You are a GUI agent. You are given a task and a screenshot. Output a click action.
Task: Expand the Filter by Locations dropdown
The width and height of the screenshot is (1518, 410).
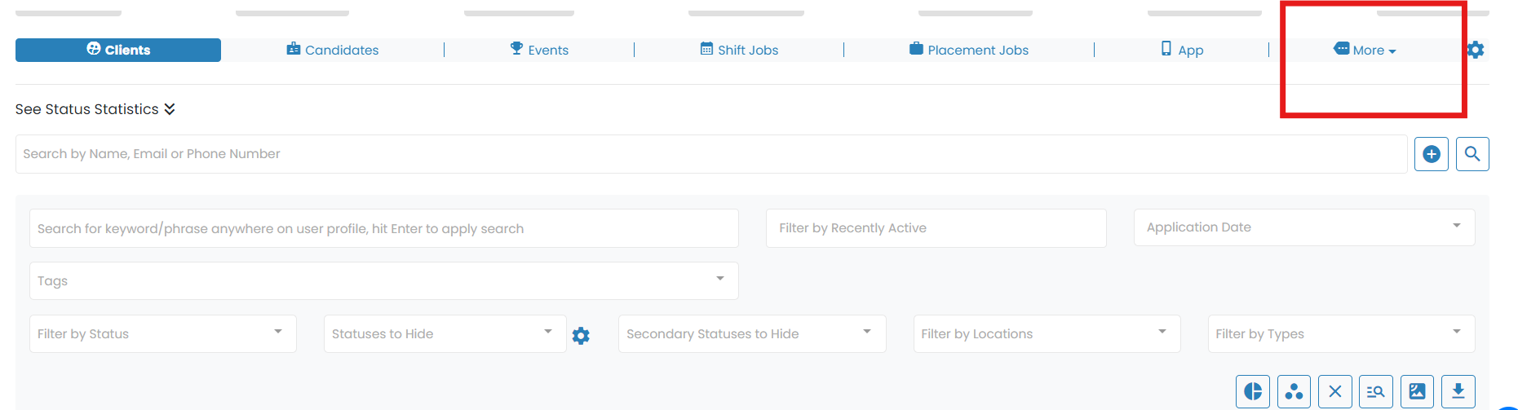1047,333
